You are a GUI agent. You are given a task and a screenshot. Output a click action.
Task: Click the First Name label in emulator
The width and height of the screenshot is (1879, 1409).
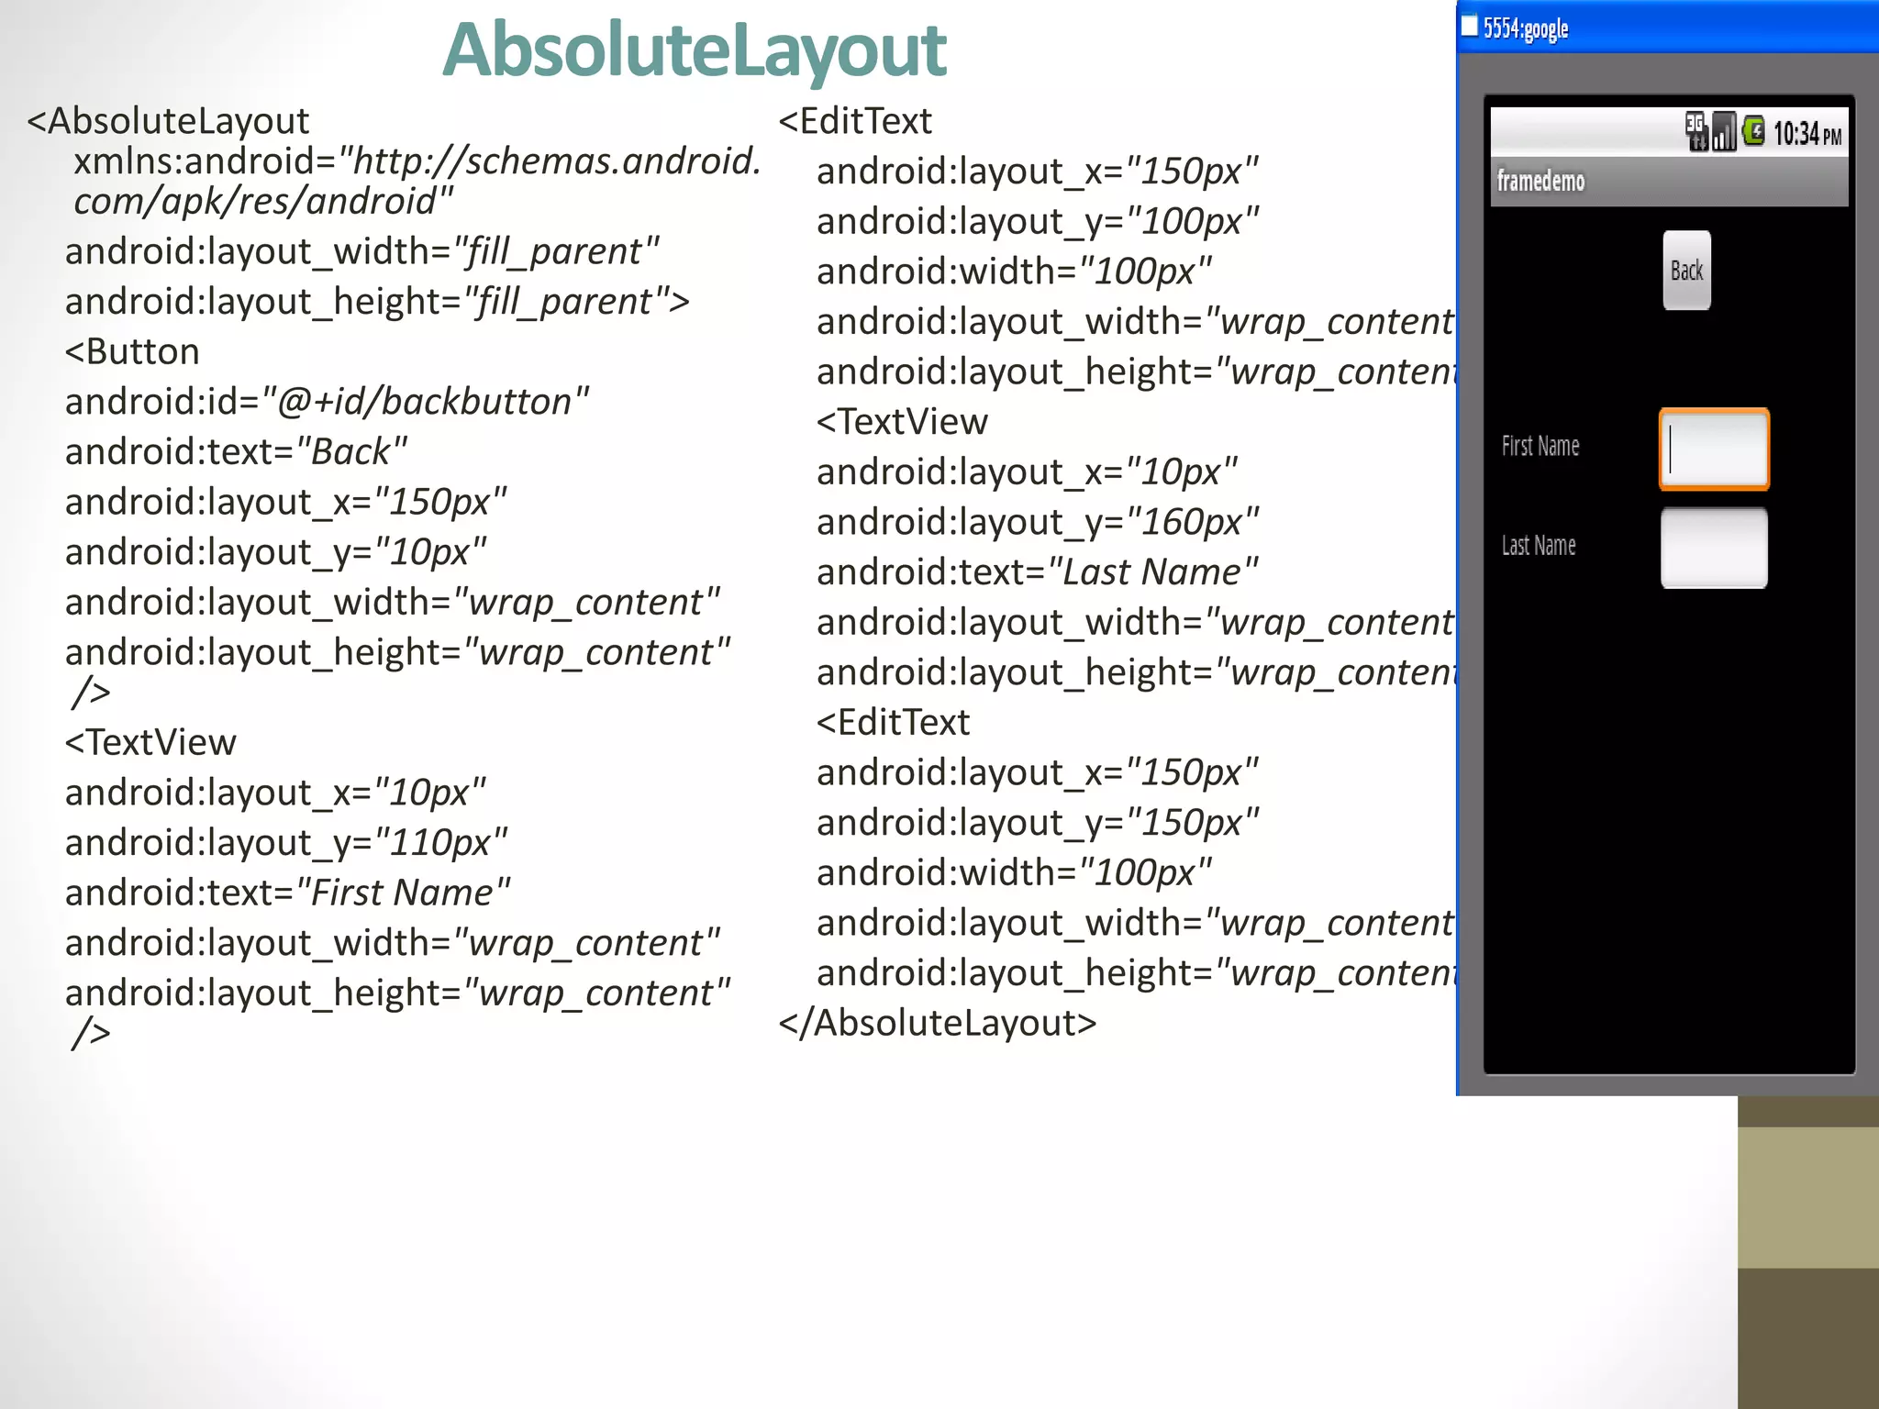[x=1540, y=447]
